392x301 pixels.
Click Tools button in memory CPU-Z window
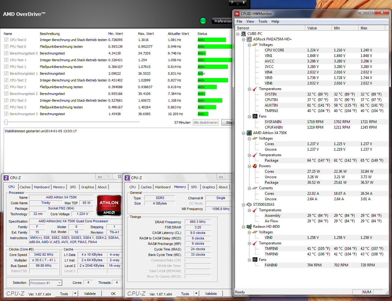pos(185,294)
